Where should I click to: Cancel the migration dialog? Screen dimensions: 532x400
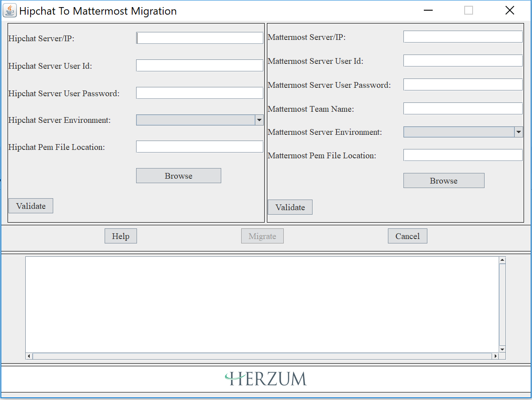point(407,236)
